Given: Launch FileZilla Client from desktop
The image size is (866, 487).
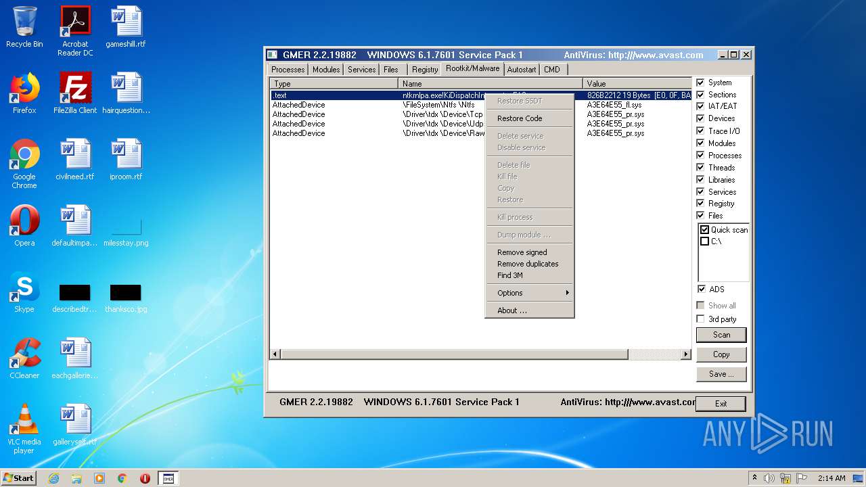Looking at the screenshot, I should tap(75, 93).
